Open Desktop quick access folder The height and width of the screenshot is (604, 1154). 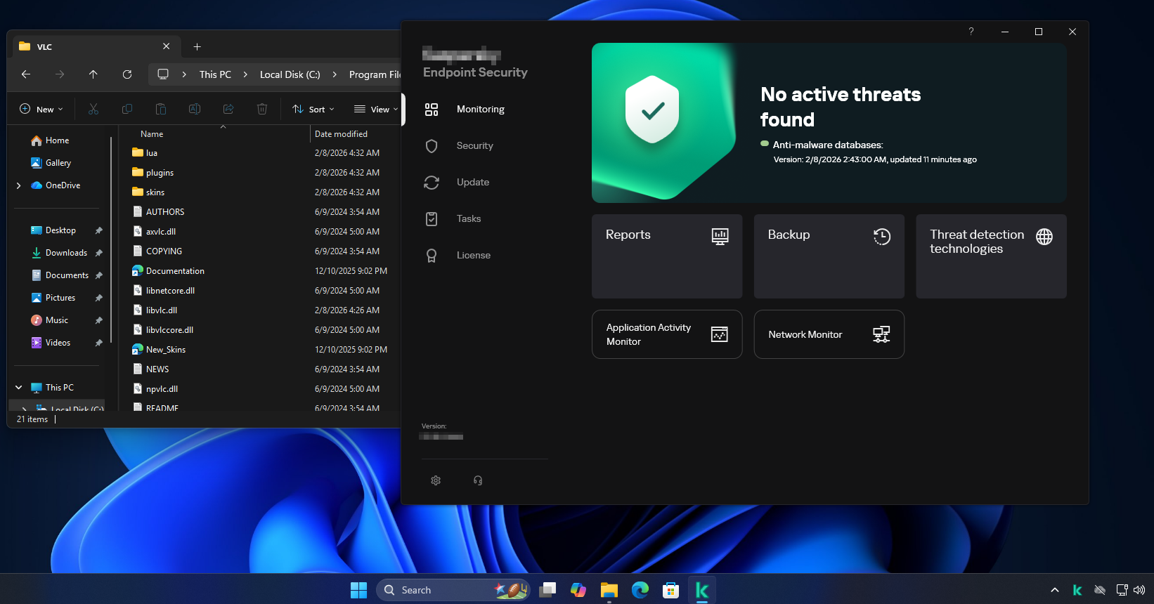(x=53, y=230)
